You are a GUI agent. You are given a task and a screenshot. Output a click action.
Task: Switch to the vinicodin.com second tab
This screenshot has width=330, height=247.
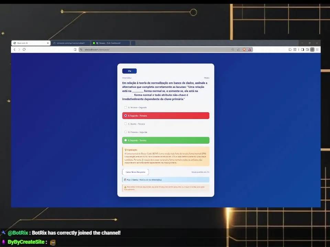71,43
